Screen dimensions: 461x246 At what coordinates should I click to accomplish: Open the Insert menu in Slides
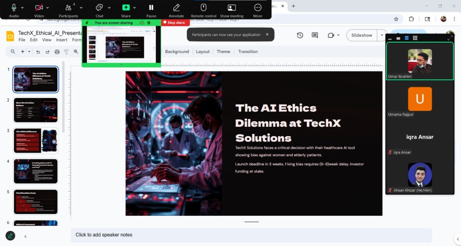coord(61,40)
